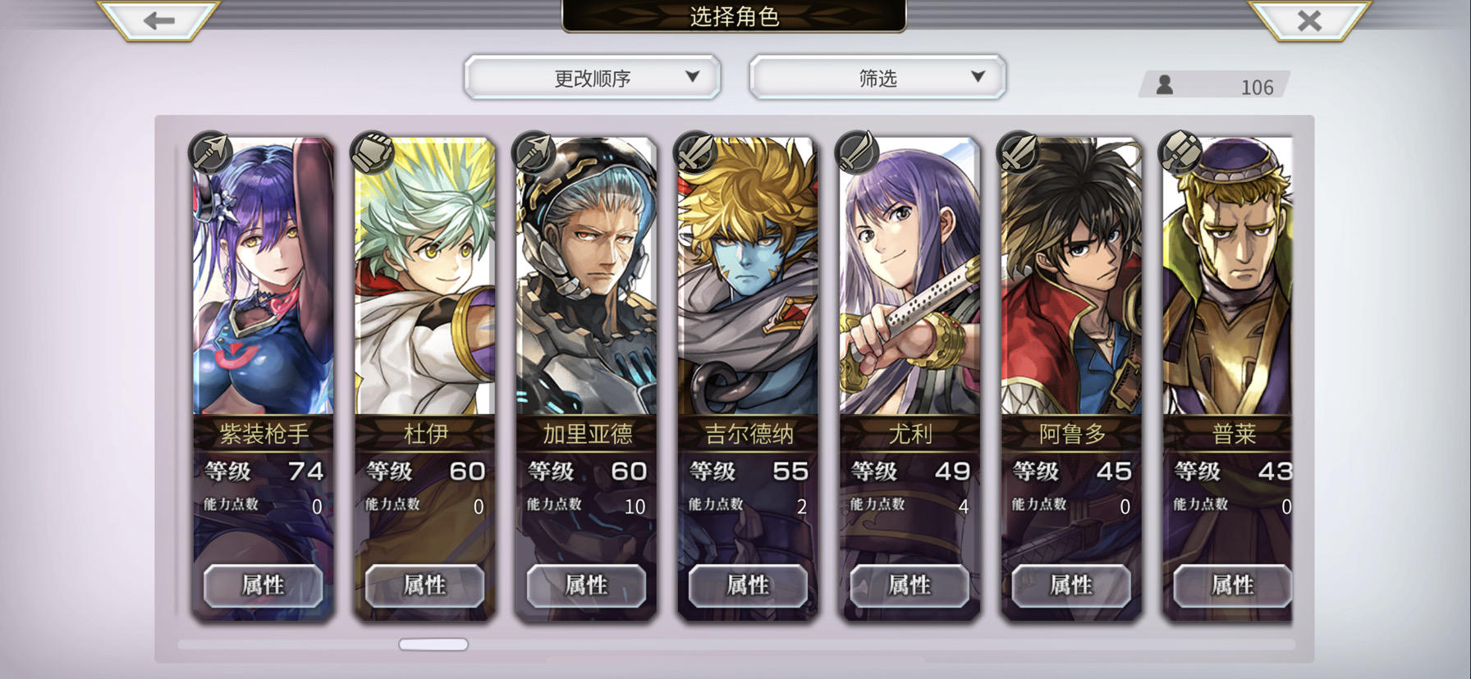Open the 筛选 filter dropdown
Viewport: 1471px width, 679px height.
point(878,78)
